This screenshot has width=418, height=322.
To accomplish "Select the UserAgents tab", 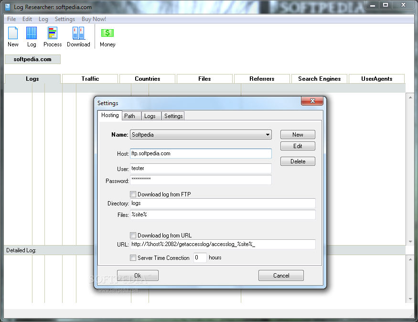I will coord(377,79).
